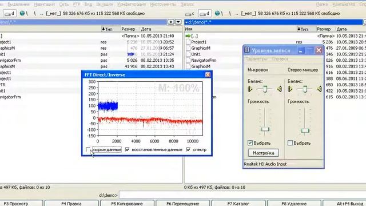Screen dimensions: 366x206
Task: Click Стерео микшер Громкость slider thumb
Action: (305, 131)
